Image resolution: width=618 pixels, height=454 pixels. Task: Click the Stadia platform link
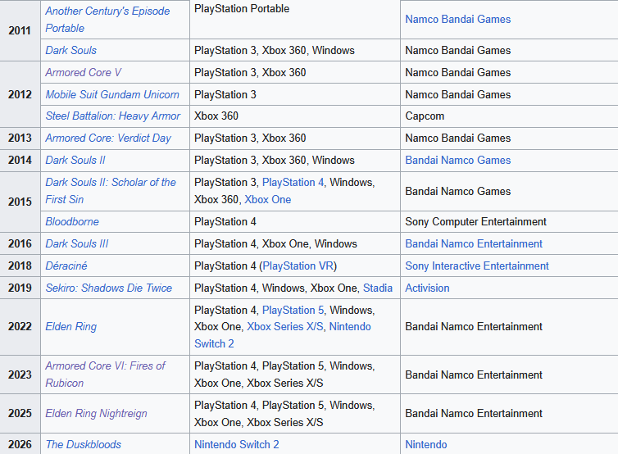click(x=377, y=288)
